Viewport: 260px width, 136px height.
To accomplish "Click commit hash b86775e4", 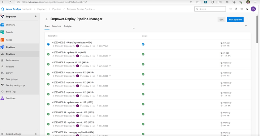I will click(x=104, y=46).
